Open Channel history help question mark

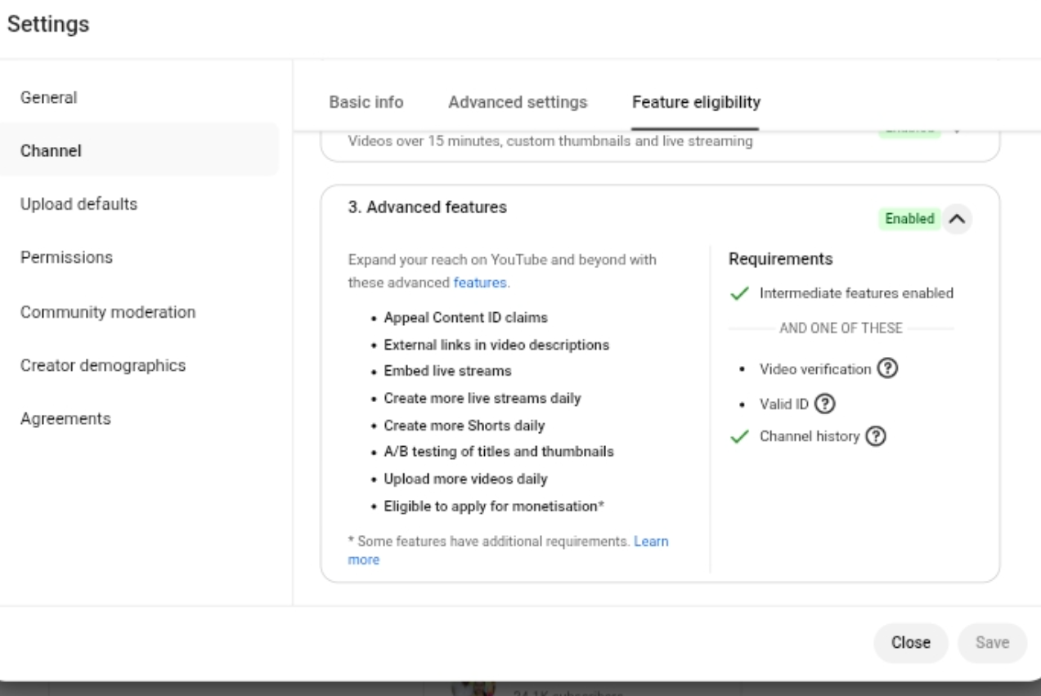(877, 437)
